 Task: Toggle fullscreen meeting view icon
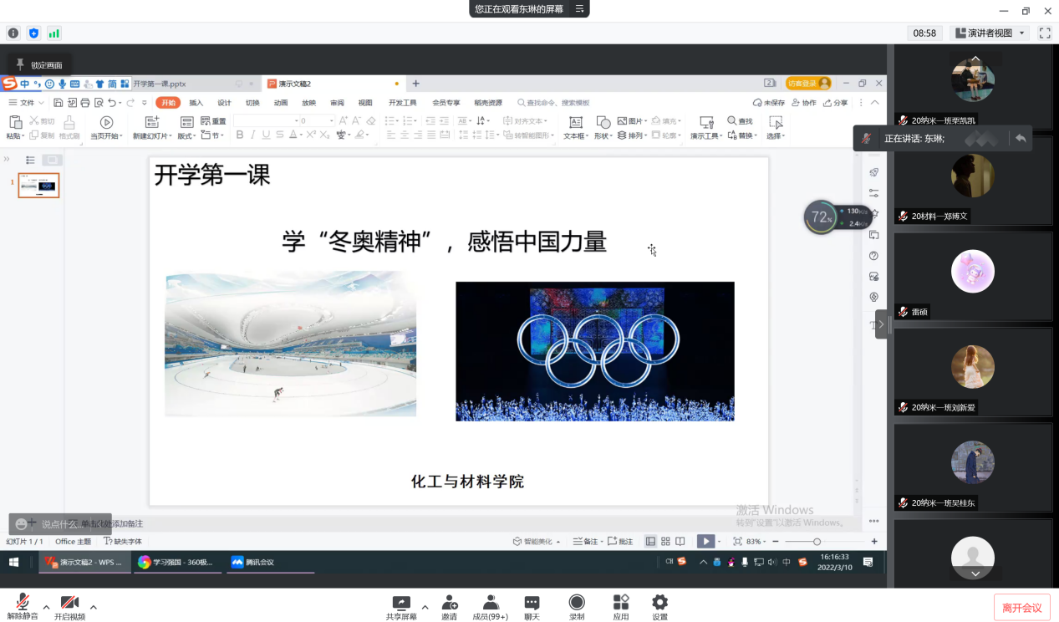[1045, 33]
